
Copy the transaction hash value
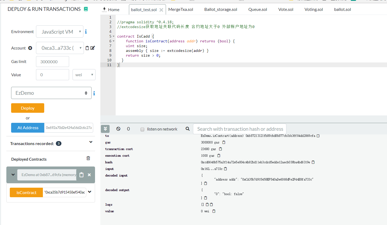313,162
